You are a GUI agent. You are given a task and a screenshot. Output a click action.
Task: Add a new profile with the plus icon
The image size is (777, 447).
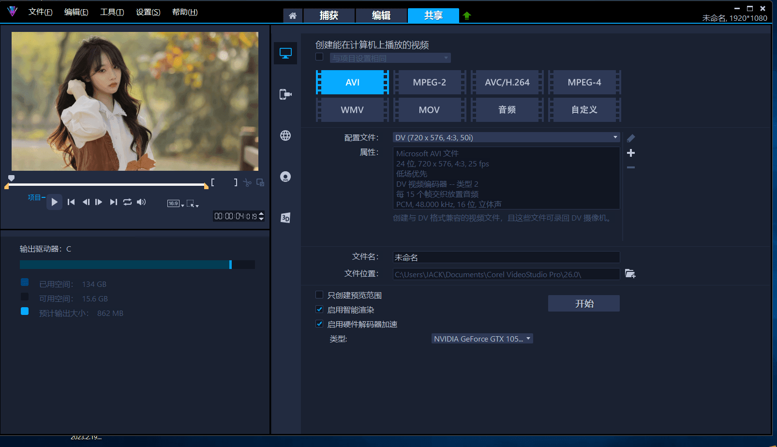pos(630,153)
